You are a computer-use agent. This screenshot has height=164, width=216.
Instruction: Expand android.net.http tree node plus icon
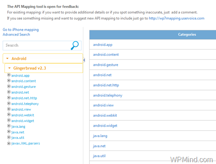point(9,98)
